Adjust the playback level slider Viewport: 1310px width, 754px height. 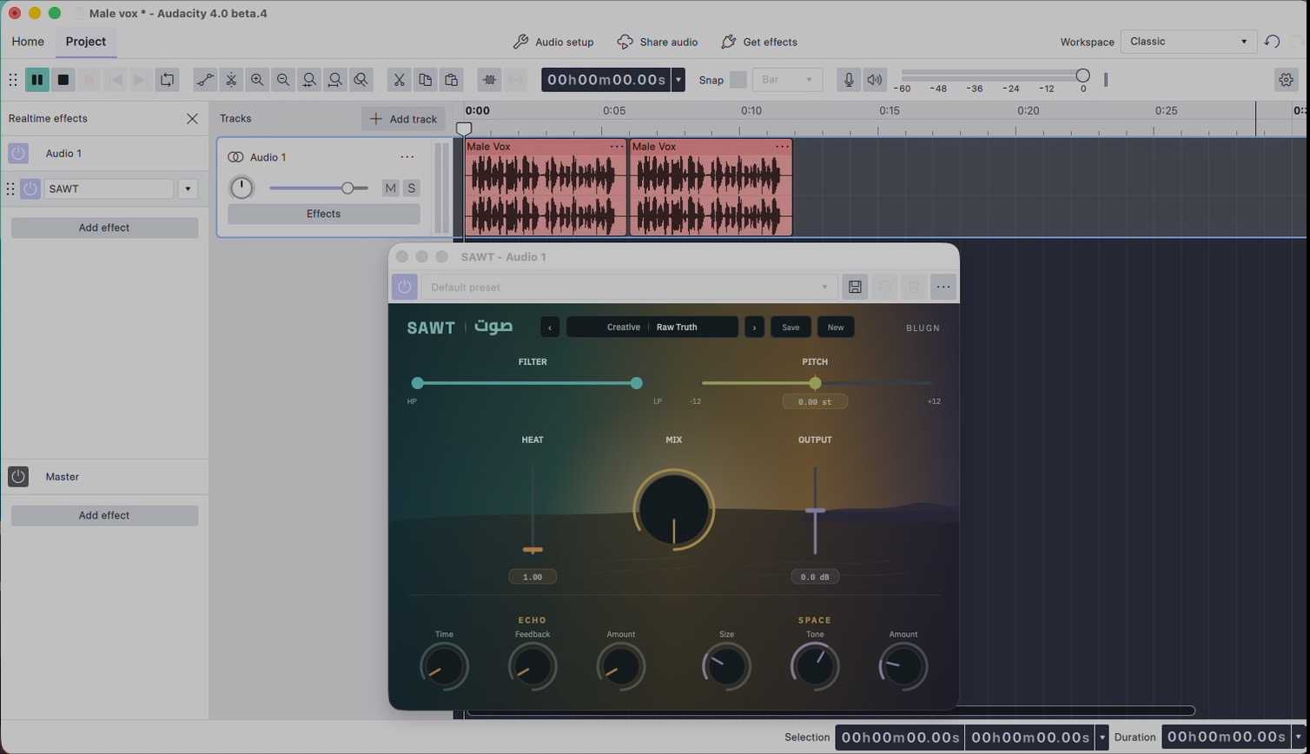1082,76
